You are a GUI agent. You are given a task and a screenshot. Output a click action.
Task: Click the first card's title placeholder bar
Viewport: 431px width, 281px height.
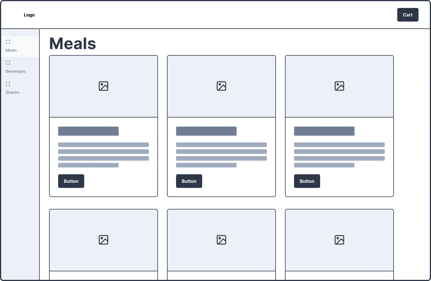pos(88,131)
